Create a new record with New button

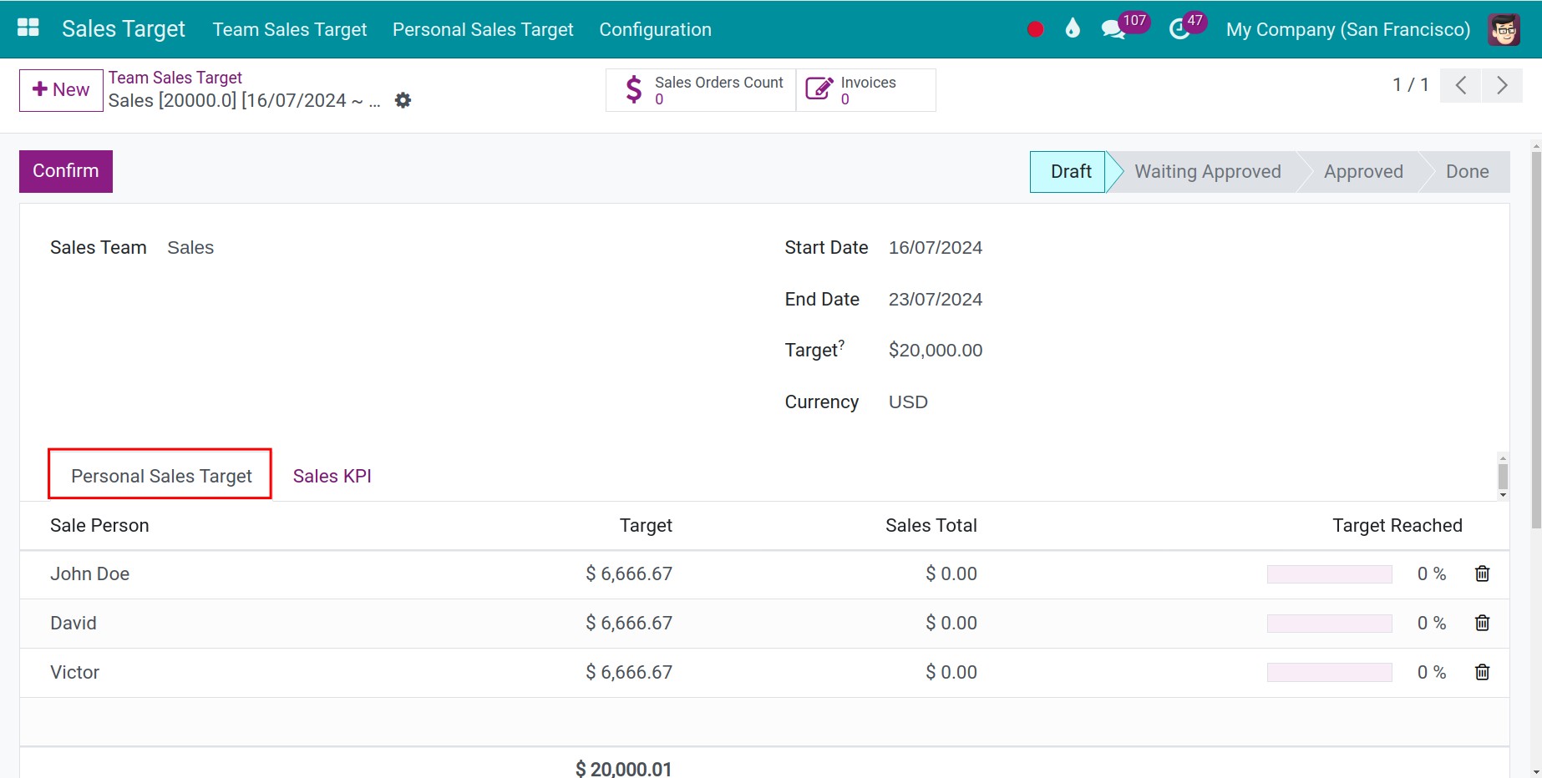61,90
